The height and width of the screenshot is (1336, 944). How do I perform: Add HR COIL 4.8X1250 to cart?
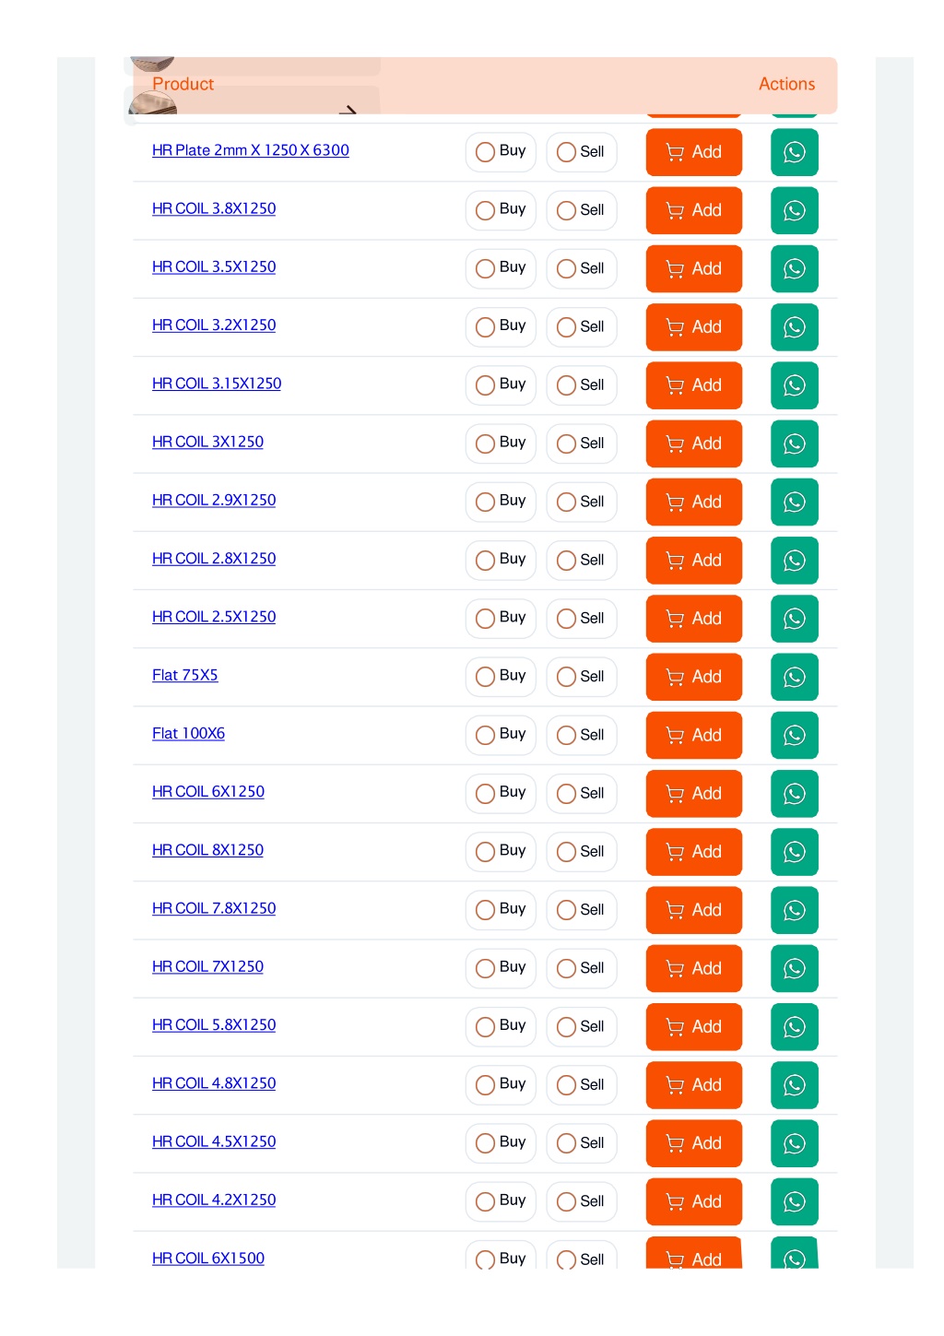pyautogui.click(x=693, y=1085)
